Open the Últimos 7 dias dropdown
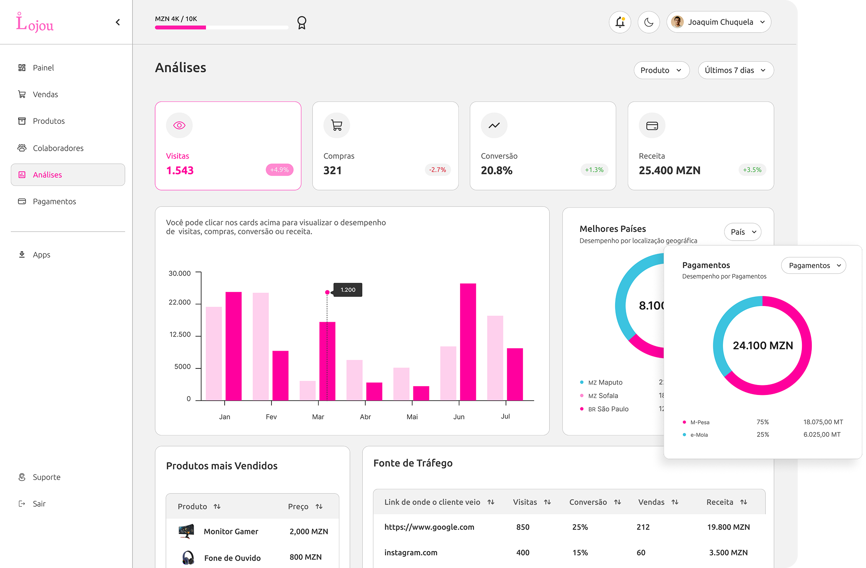This screenshot has width=866, height=568. tap(735, 70)
